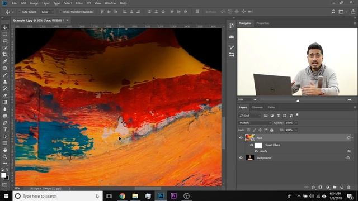Select the Horizontal Type tool
Image resolution: width=358 pixels, height=201 pixels.
click(5, 130)
